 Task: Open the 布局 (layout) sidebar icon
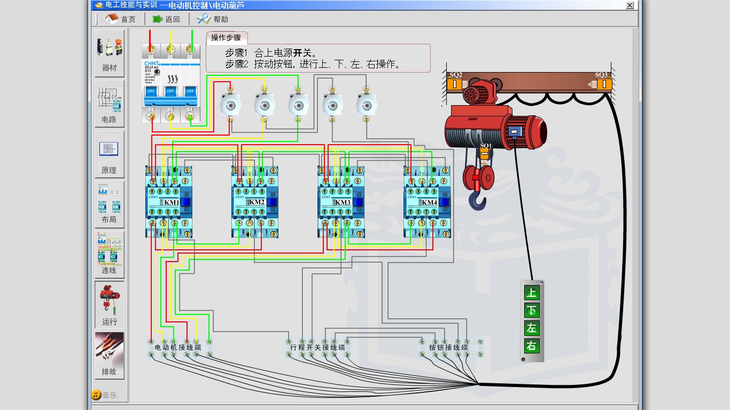(x=109, y=203)
